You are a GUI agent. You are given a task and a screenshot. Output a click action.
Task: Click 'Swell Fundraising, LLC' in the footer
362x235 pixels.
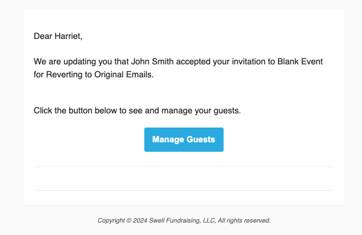click(182, 220)
